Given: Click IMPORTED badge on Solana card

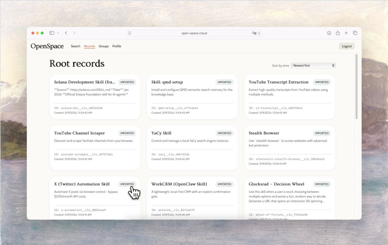Looking at the screenshot, I should coord(127,82).
